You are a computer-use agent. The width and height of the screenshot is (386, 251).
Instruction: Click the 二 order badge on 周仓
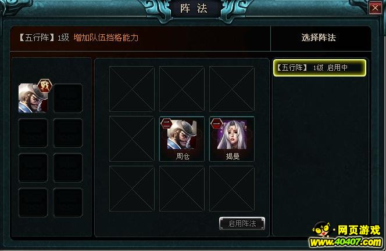[x=166, y=123]
